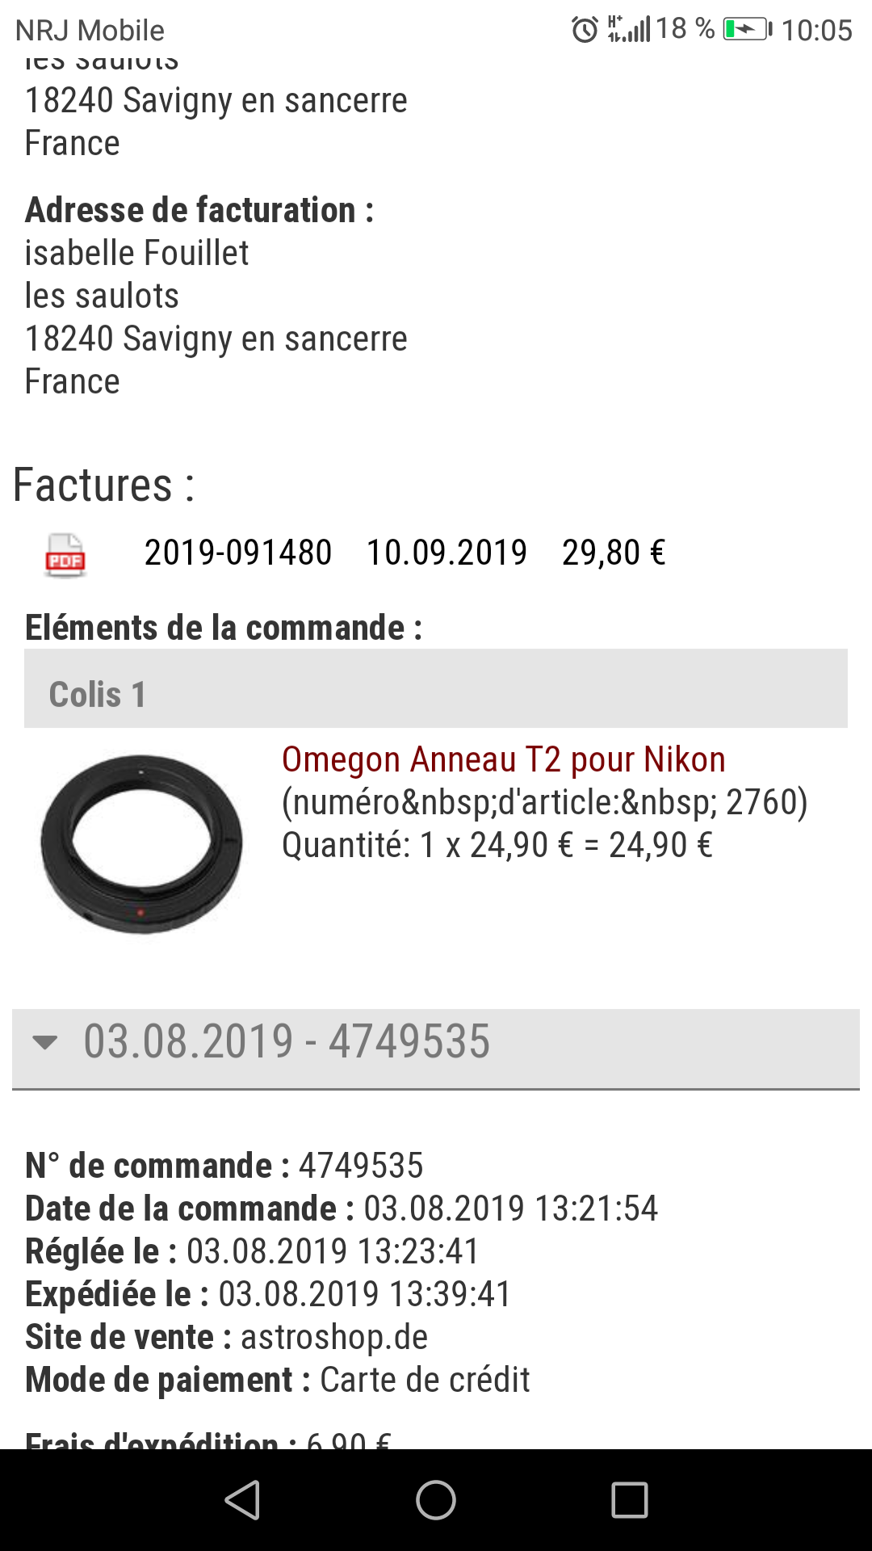The image size is (872, 1551).
Task: Tap the Android back navigation button
Action: [x=242, y=1500]
